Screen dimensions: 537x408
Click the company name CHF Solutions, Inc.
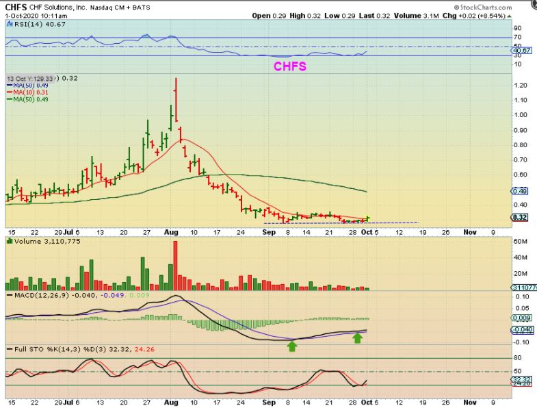click(x=58, y=8)
